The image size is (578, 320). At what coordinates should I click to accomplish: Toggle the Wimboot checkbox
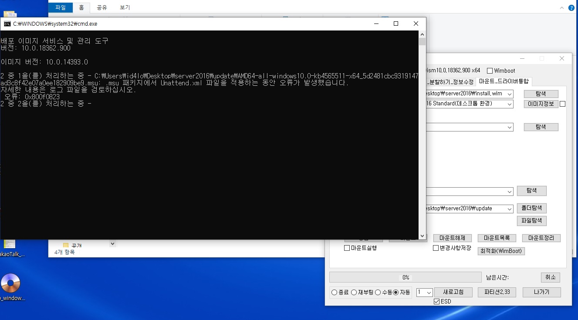[490, 71]
